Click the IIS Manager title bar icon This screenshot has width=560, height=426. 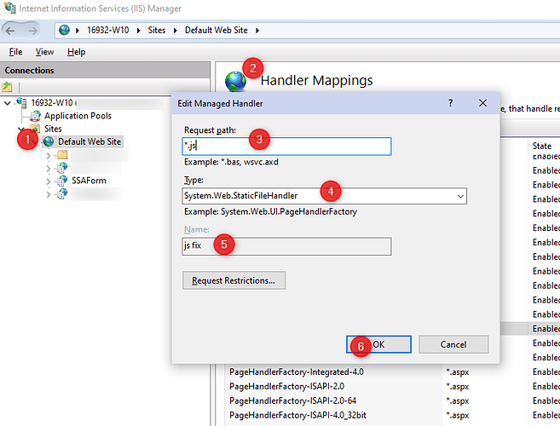[9, 8]
